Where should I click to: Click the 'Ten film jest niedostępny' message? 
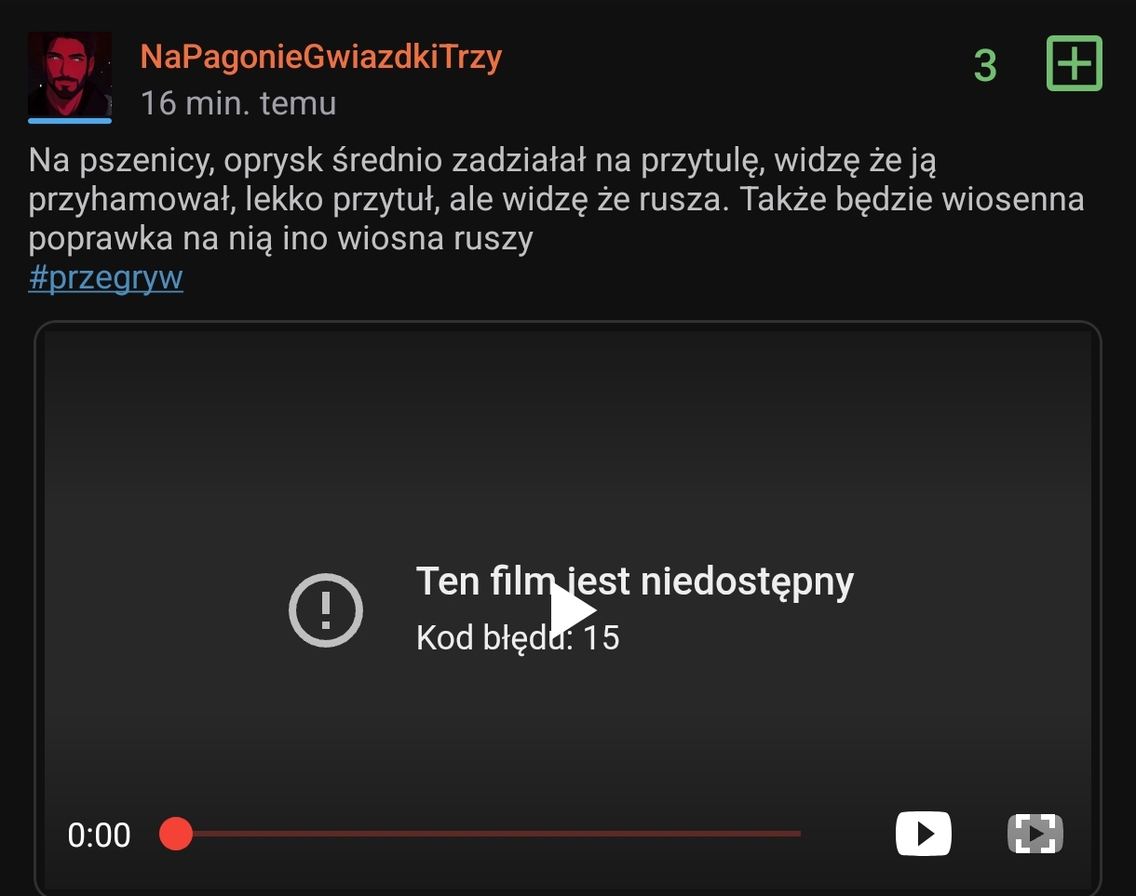(x=634, y=582)
